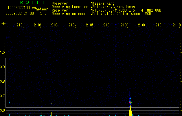Click the word meteor under the file name
The height and width of the screenshot is (116, 182).
pos(42,9)
